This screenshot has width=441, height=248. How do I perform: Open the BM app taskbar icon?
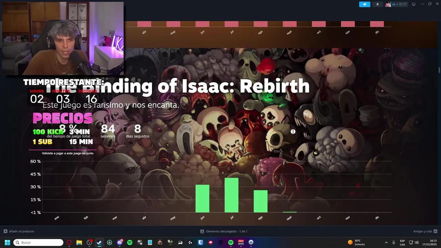(x=140, y=242)
